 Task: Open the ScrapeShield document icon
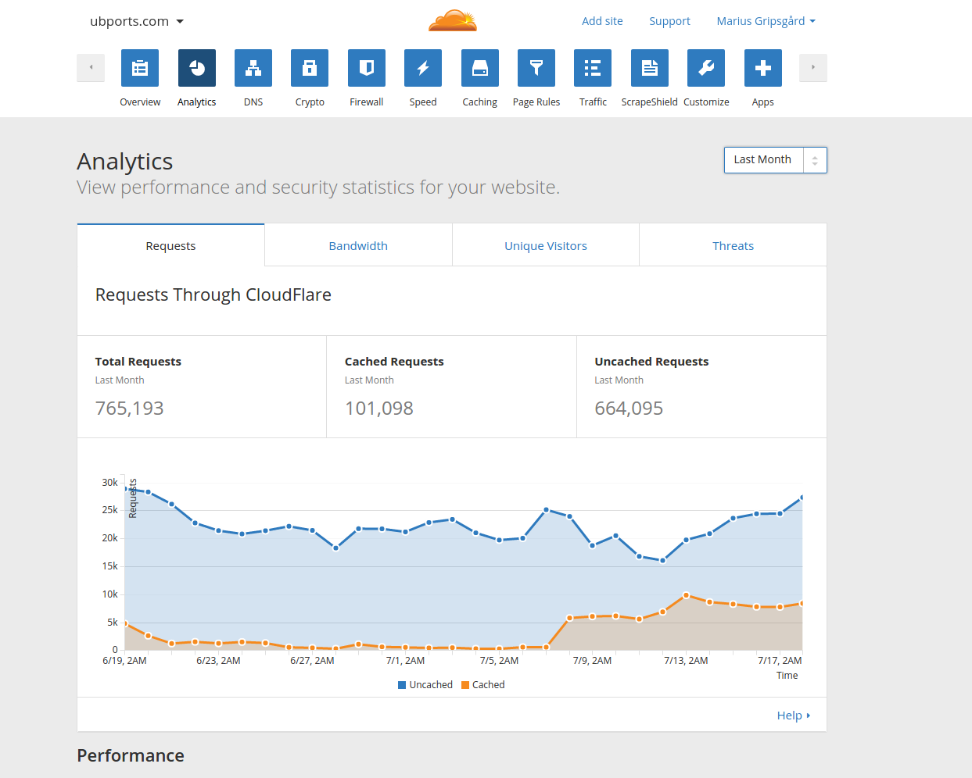pyautogui.click(x=650, y=68)
